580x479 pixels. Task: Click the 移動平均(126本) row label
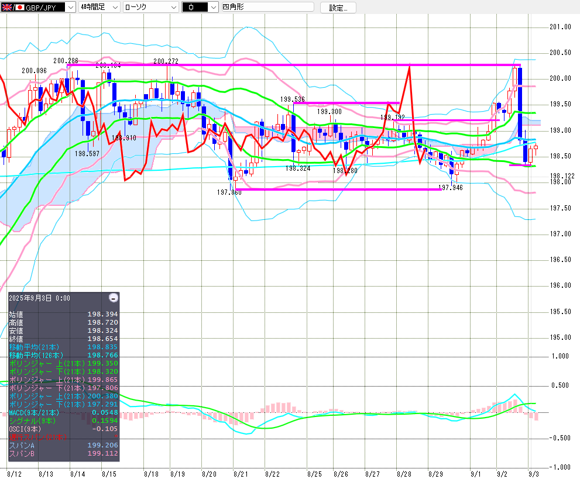pyautogui.click(x=36, y=355)
